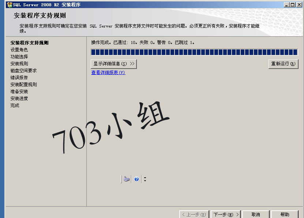The image size is (304, 218).
Task: Select 安装程序支持规则 step in sidebar
Action: click(30, 43)
